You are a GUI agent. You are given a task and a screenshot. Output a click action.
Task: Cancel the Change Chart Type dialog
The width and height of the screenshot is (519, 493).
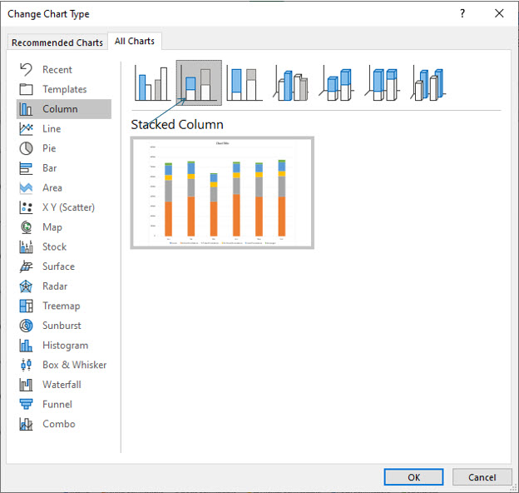482,477
